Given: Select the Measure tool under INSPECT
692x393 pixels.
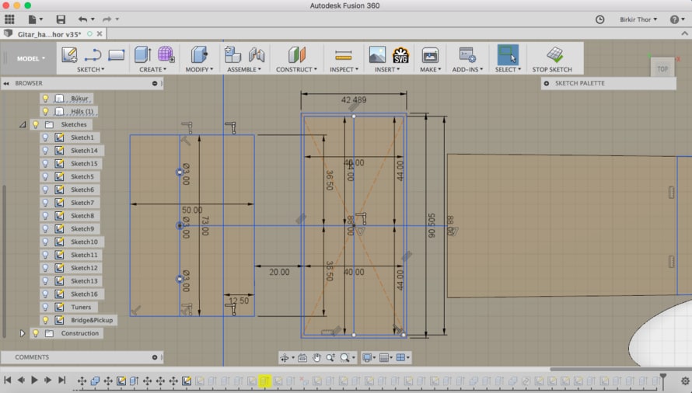Looking at the screenshot, I should [x=344, y=55].
